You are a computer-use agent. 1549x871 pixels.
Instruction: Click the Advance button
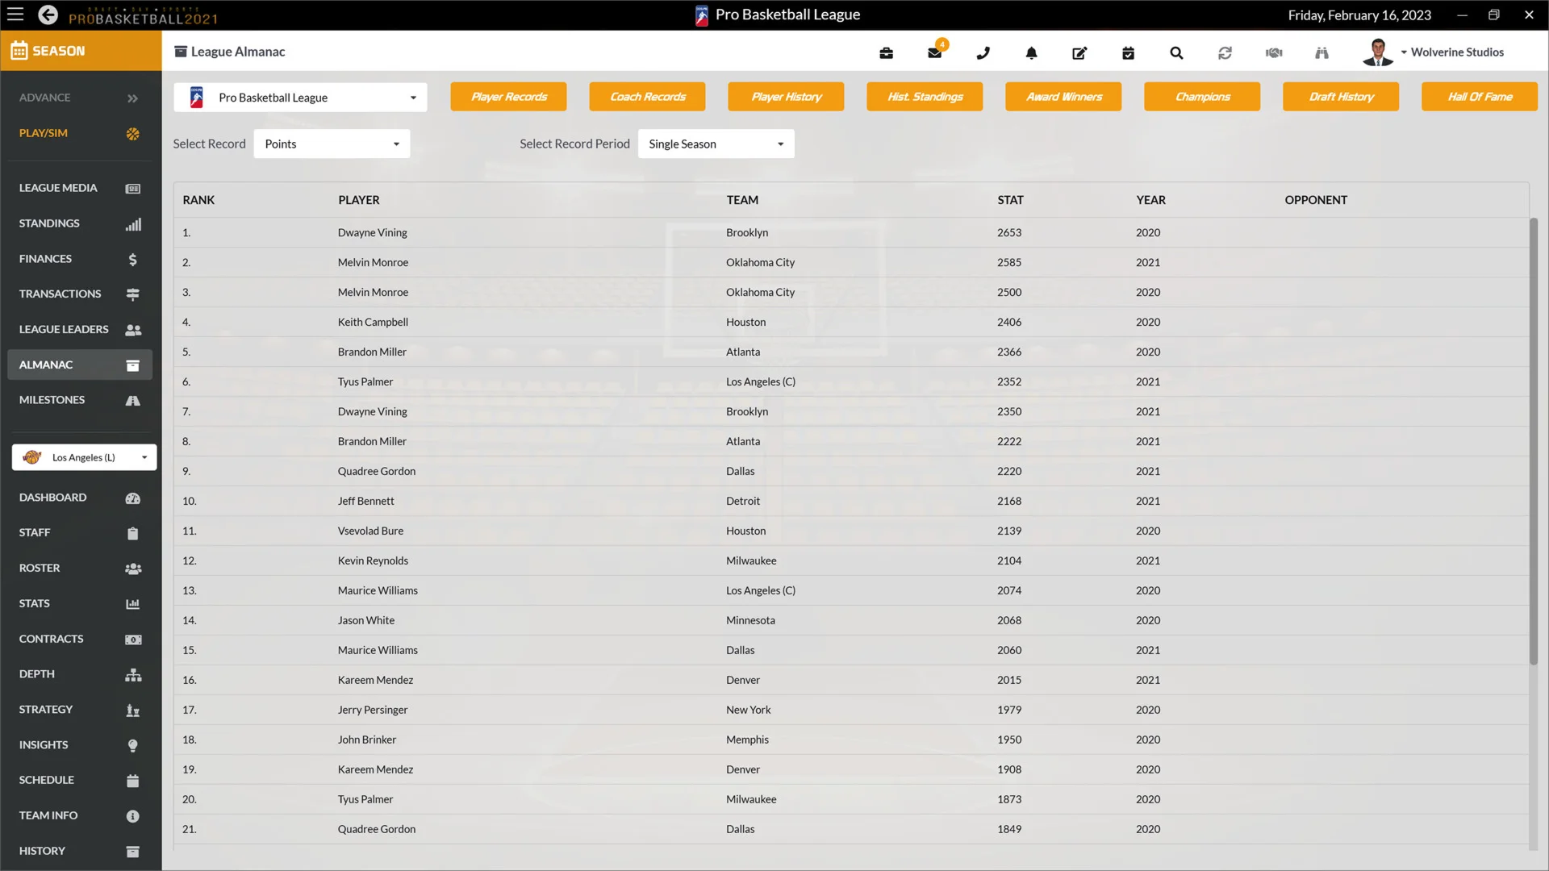pyautogui.click(x=79, y=98)
